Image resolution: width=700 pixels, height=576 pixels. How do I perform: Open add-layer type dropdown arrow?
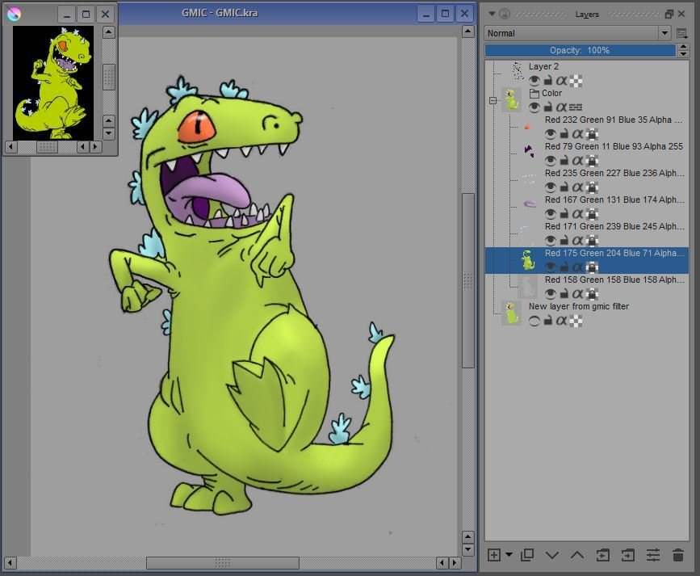click(509, 555)
